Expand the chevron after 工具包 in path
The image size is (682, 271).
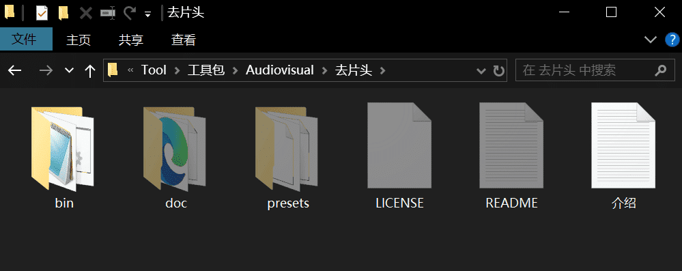[236, 70]
